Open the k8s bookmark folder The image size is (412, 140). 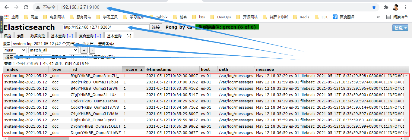(x=198, y=17)
